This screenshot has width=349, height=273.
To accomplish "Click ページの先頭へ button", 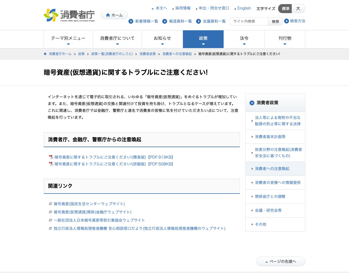I will [x=281, y=262].
